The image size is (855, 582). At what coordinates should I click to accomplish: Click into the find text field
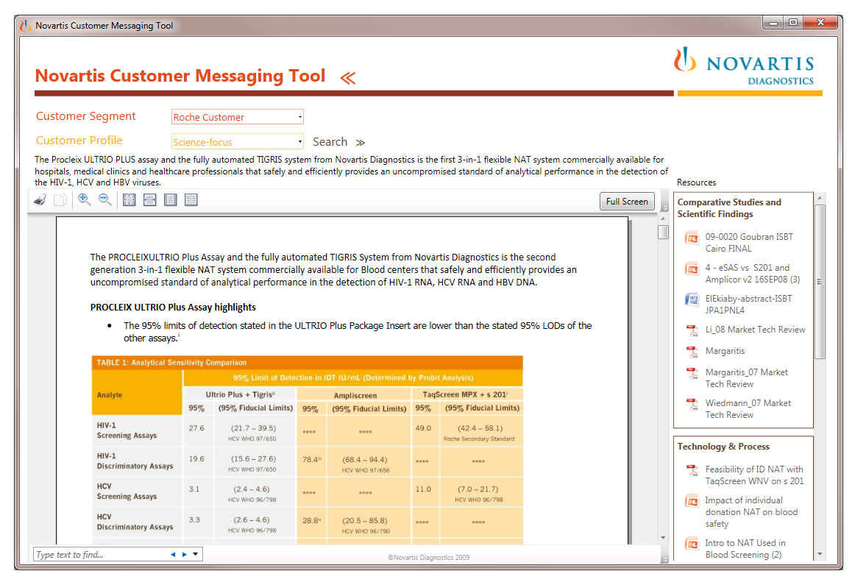pyautogui.click(x=101, y=555)
